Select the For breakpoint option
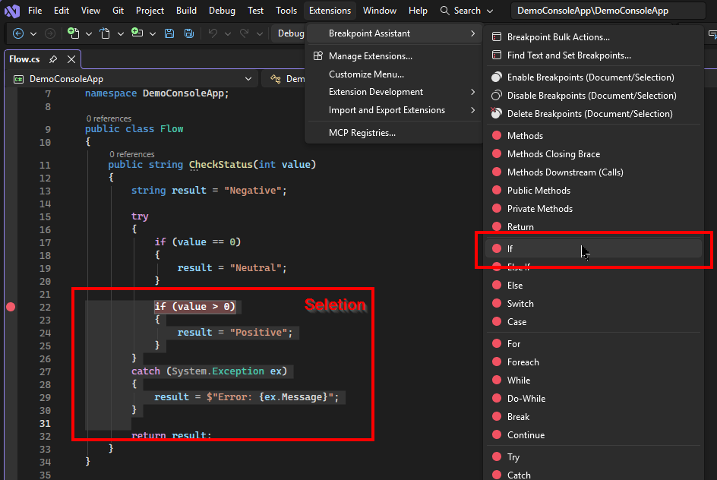The image size is (717, 480). tap(593, 344)
